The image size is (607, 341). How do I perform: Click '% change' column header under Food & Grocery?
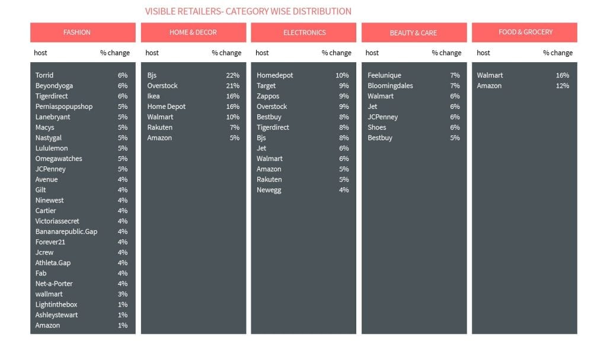pos(557,53)
